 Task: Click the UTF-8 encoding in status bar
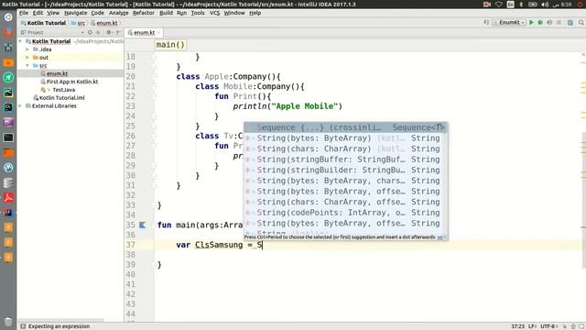549,326
